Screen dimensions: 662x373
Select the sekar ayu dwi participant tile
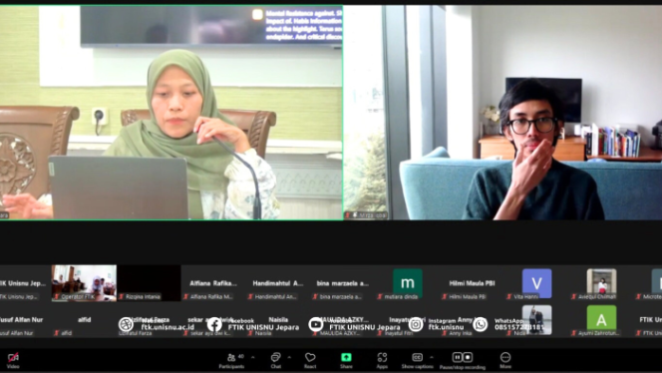click(213, 320)
